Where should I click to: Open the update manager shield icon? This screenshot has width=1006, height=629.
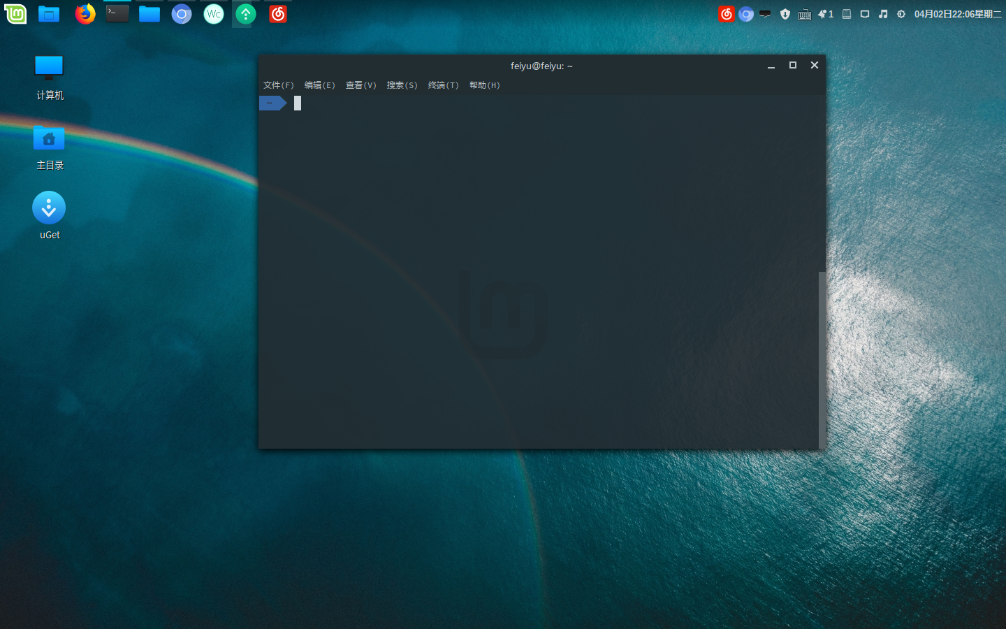click(x=785, y=14)
